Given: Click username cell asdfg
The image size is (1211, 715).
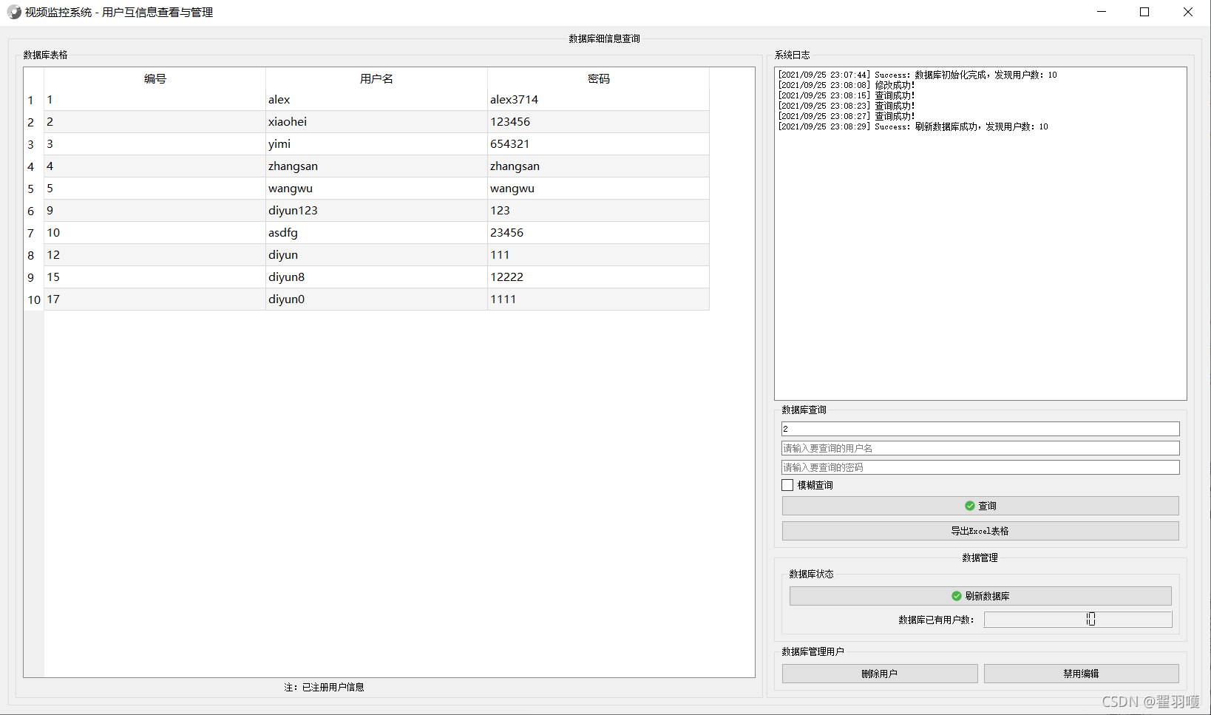Looking at the screenshot, I should point(377,233).
